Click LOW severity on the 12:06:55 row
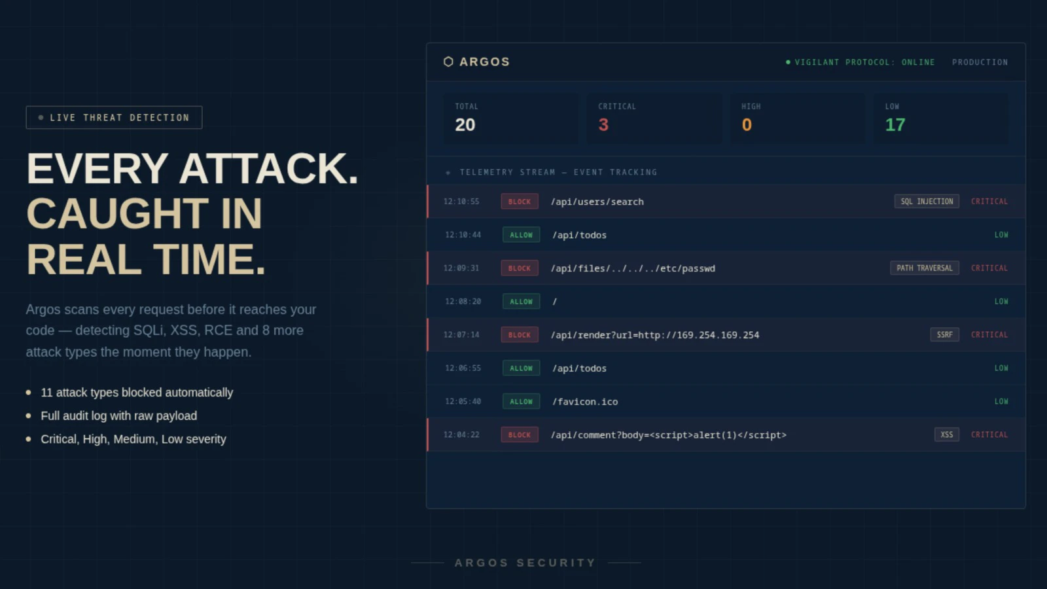The width and height of the screenshot is (1047, 589). [x=1001, y=368]
